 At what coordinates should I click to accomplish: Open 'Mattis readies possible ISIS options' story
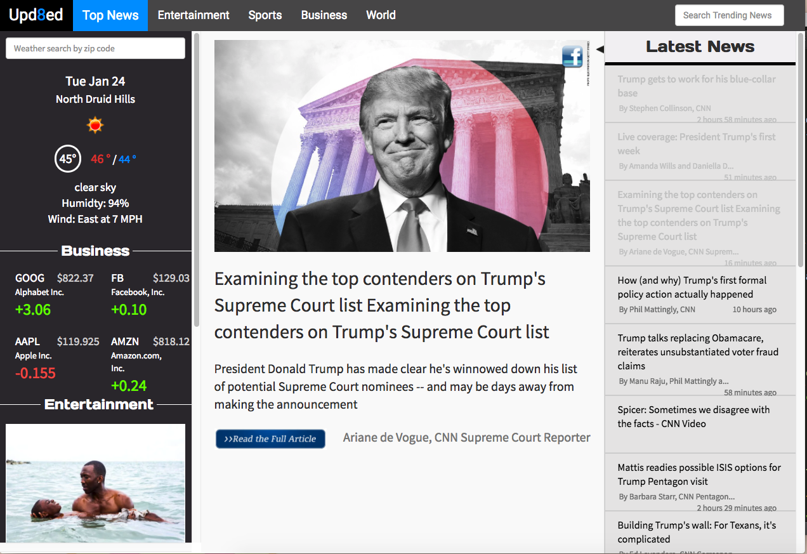pyautogui.click(x=700, y=482)
